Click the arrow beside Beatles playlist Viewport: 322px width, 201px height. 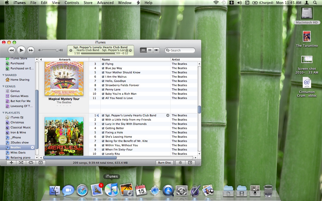(x=32, y=147)
